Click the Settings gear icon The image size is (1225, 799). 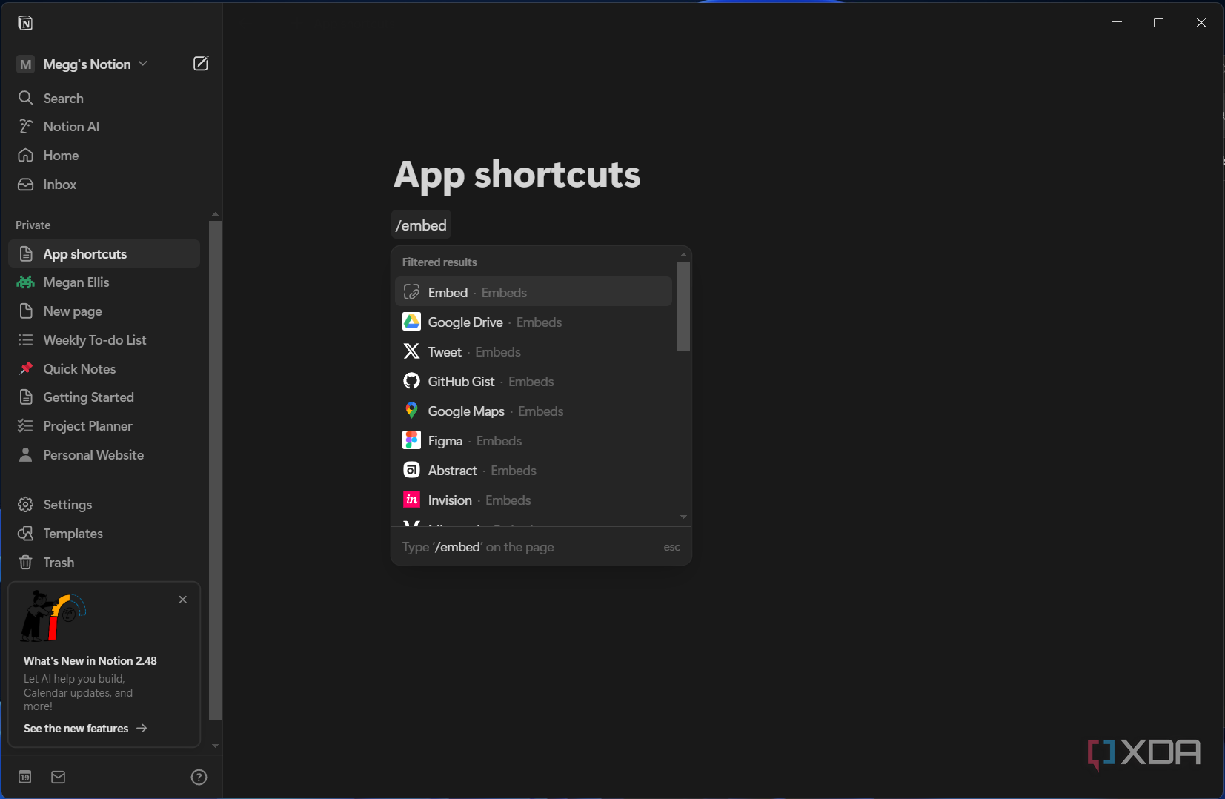pos(26,505)
